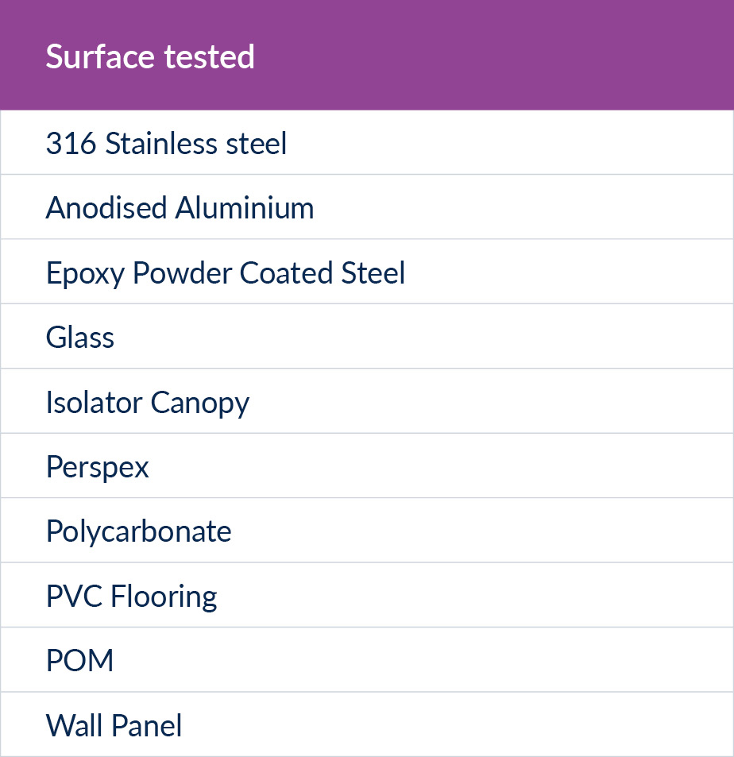Viewport: 734px width, 757px height.
Task: Click the word "Aluminium"
Action: [x=245, y=208]
